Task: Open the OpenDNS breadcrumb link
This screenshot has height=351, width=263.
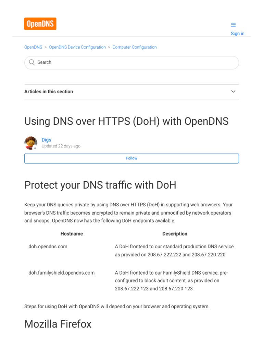Action: [x=33, y=47]
